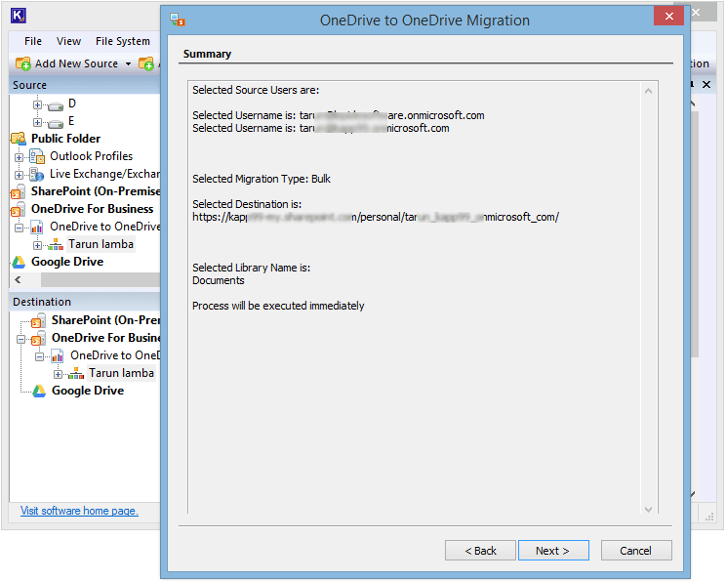Click the 'Documents' library name text

[x=218, y=280]
